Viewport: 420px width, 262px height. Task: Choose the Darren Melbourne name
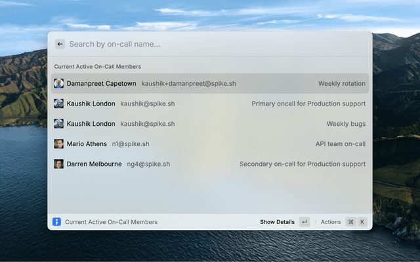[x=94, y=164]
